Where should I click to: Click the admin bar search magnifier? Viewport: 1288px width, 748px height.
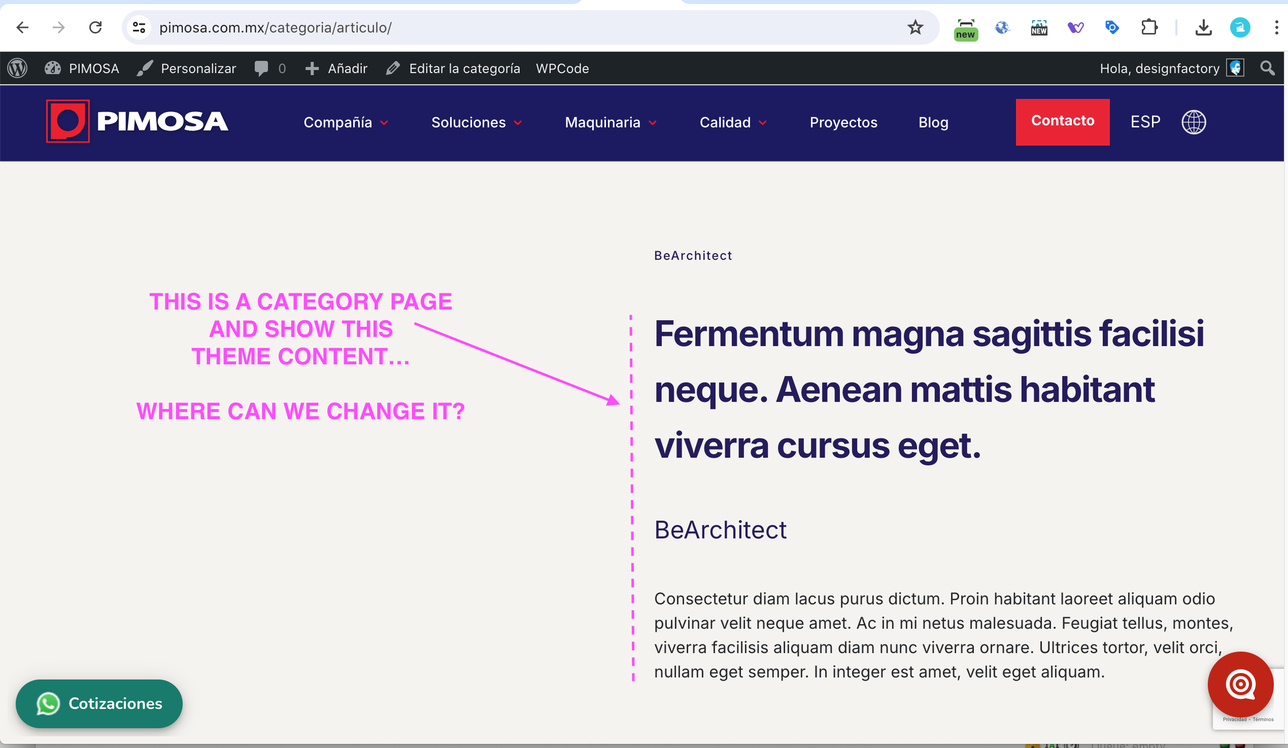point(1267,68)
